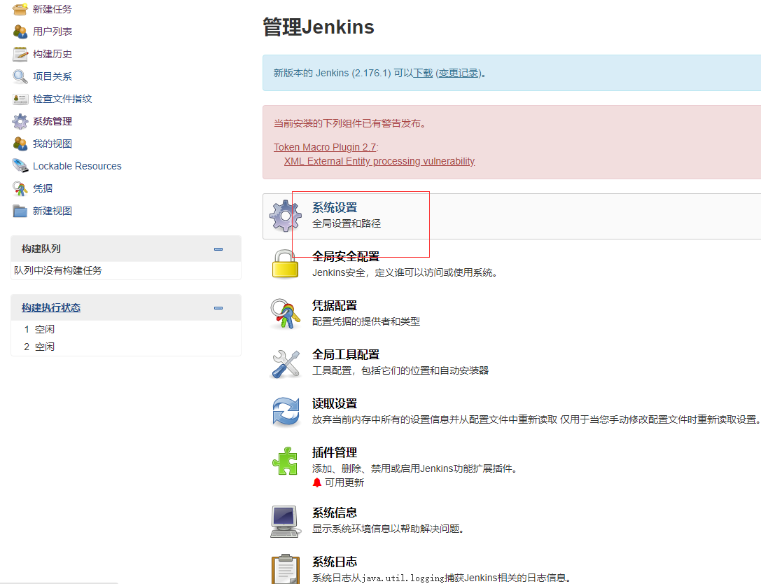Screen dimensions: 761x584
Task: Click the 用户列表 people icon
Action: click(x=20, y=32)
